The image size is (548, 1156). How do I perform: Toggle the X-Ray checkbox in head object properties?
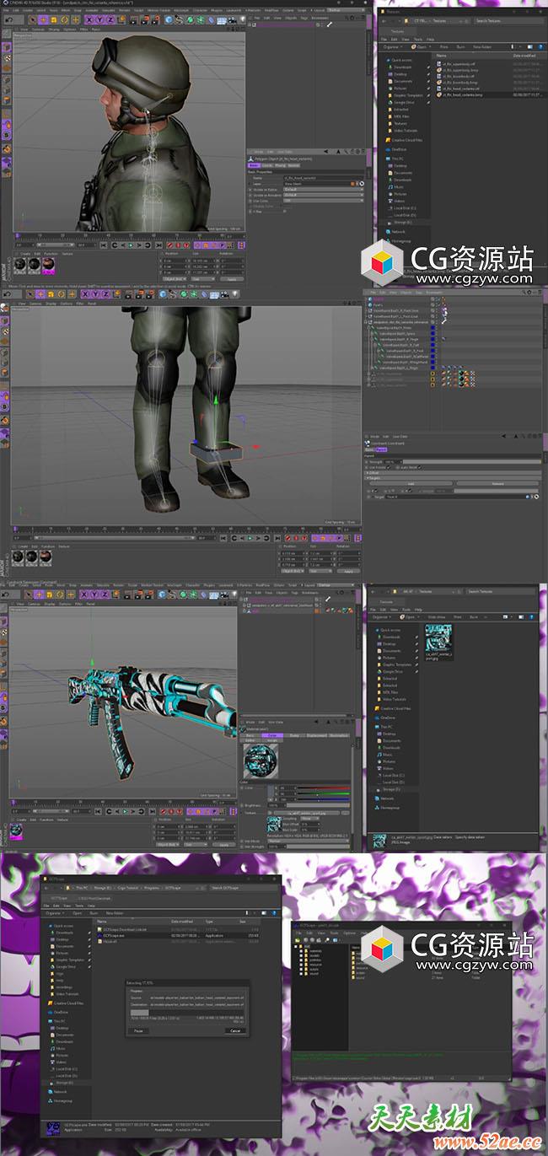pyautogui.click(x=285, y=211)
